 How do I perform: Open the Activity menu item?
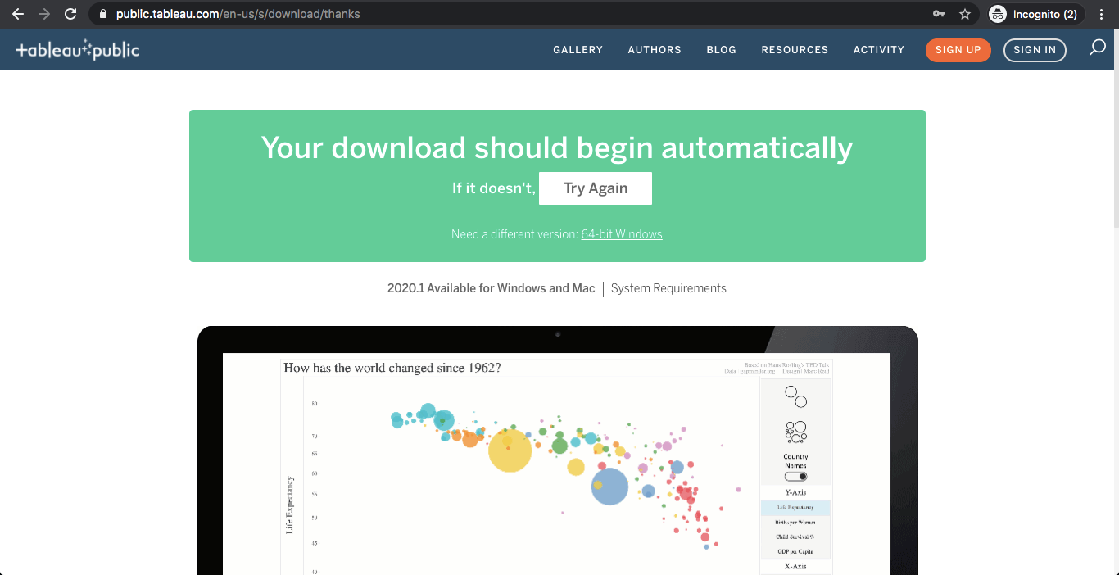879,50
